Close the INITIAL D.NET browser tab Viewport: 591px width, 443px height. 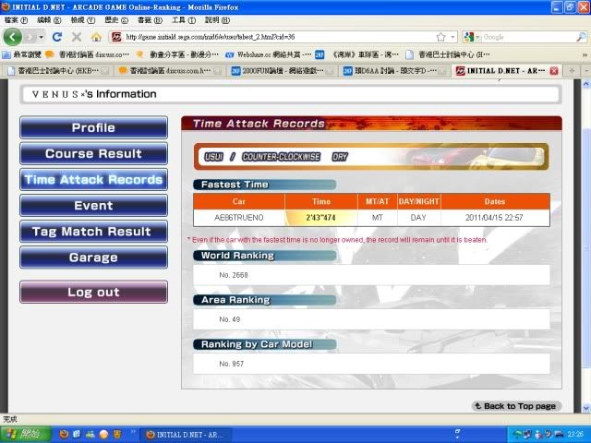click(x=554, y=70)
